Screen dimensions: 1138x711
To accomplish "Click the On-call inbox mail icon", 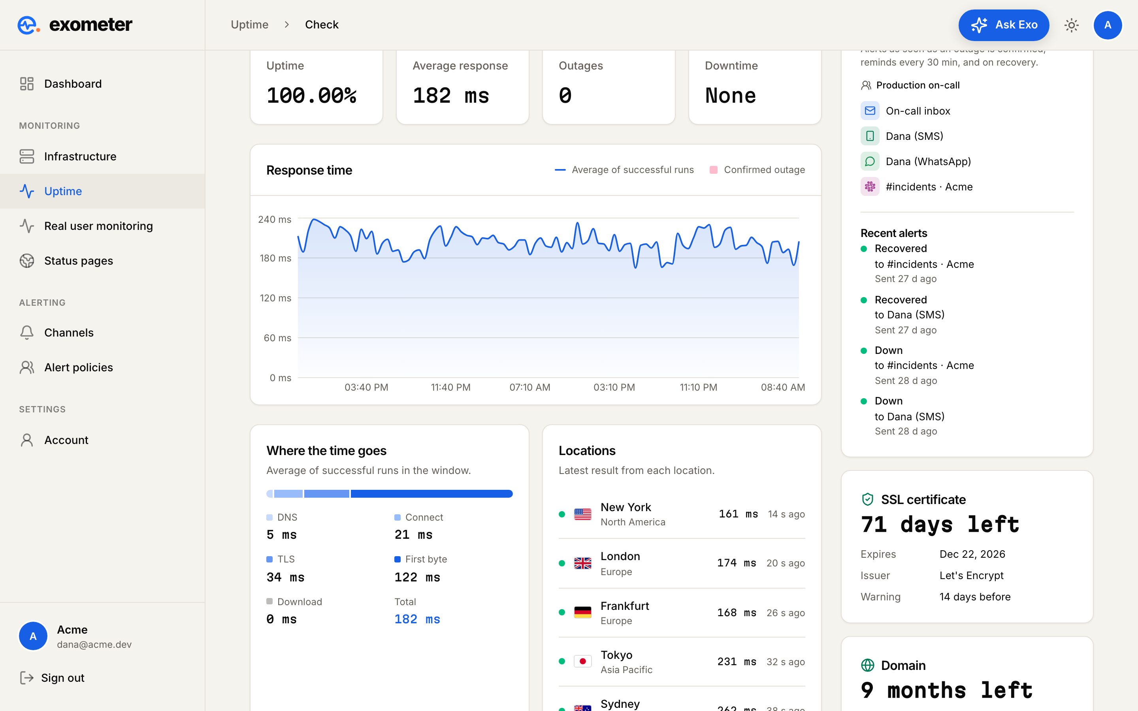I will 870,111.
